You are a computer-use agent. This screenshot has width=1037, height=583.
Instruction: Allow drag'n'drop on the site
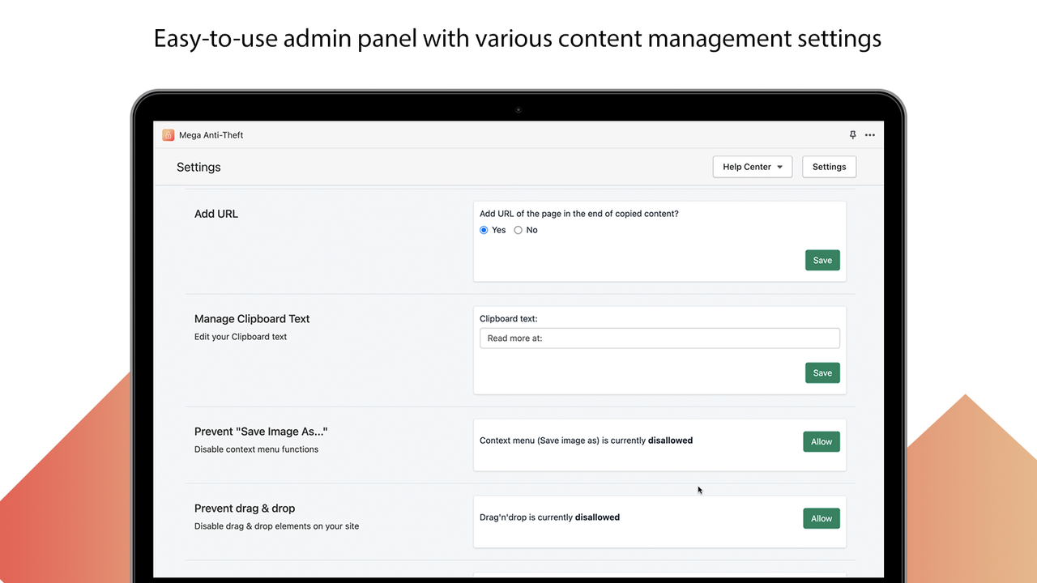pos(821,518)
